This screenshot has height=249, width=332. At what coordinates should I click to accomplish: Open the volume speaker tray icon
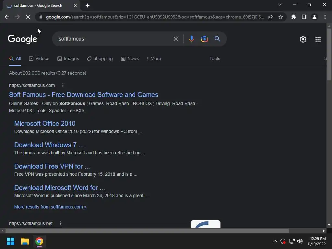tap(300, 241)
